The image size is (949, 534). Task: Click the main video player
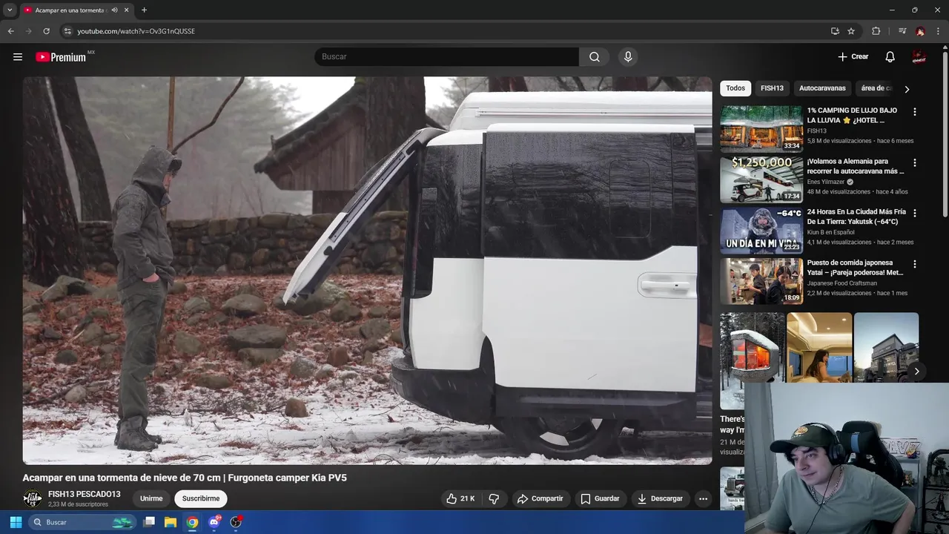[x=367, y=271]
